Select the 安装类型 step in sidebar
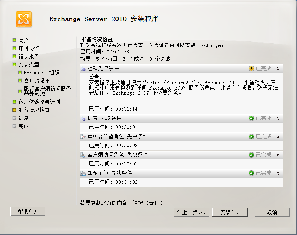 [x=29, y=64]
